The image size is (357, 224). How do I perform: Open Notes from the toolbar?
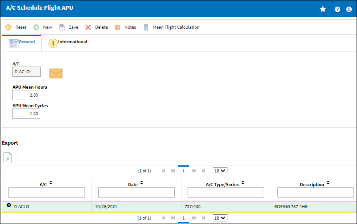pyautogui.click(x=126, y=27)
